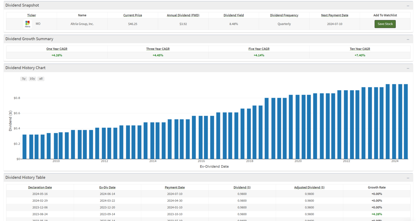Select the 5y chart range
This screenshot has height=221, width=416.
click(24, 79)
